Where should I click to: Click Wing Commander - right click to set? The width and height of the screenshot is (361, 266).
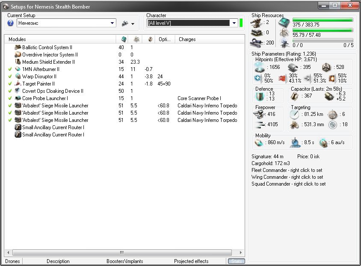[x=287, y=177]
